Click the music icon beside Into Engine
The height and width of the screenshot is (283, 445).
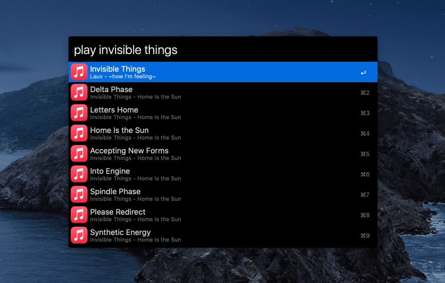(x=79, y=174)
